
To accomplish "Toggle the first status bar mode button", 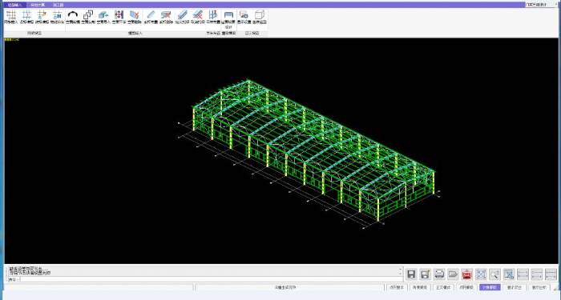I will pyautogui.click(x=397, y=287).
